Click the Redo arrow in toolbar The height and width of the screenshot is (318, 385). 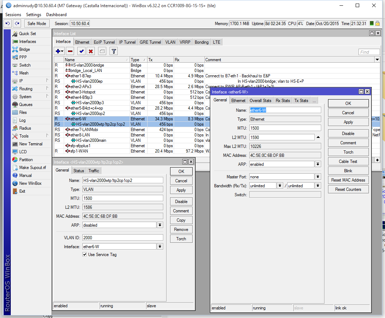17,24
